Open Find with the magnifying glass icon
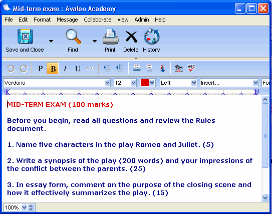Viewport: 272px width, 214px height. (73, 37)
